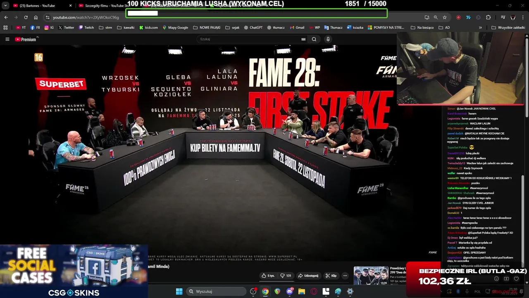
Task: Open the Gmail bookmark
Action: 297,28
